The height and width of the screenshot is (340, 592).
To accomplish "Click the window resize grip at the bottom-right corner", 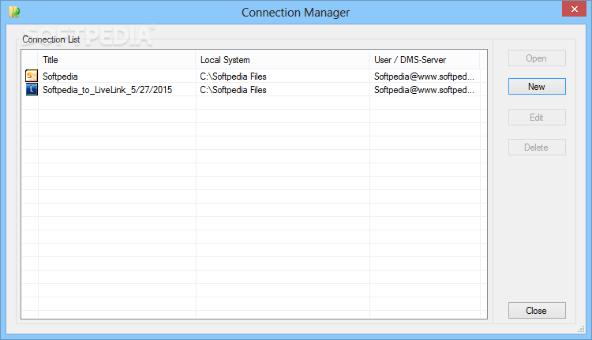I will click(581, 330).
